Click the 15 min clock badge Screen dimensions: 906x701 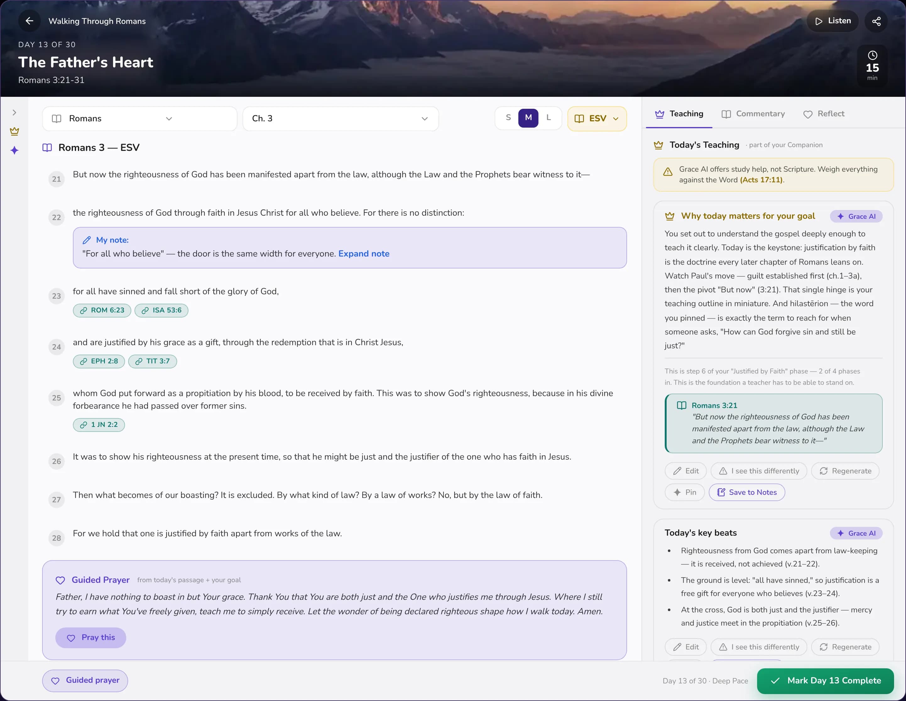(x=872, y=66)
